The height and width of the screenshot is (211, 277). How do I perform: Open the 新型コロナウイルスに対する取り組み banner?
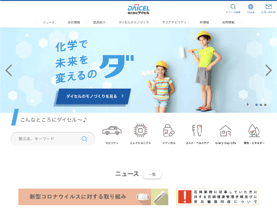(93, 197)
